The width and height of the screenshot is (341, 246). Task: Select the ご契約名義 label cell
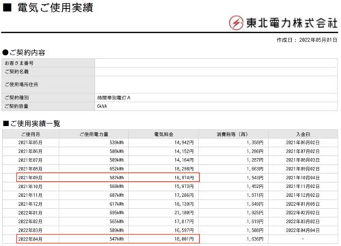[x=48, y=72]
